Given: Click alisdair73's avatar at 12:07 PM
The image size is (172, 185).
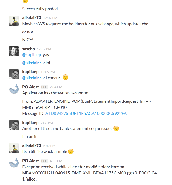Looking at the screenshot, I should tap(14, 21).
